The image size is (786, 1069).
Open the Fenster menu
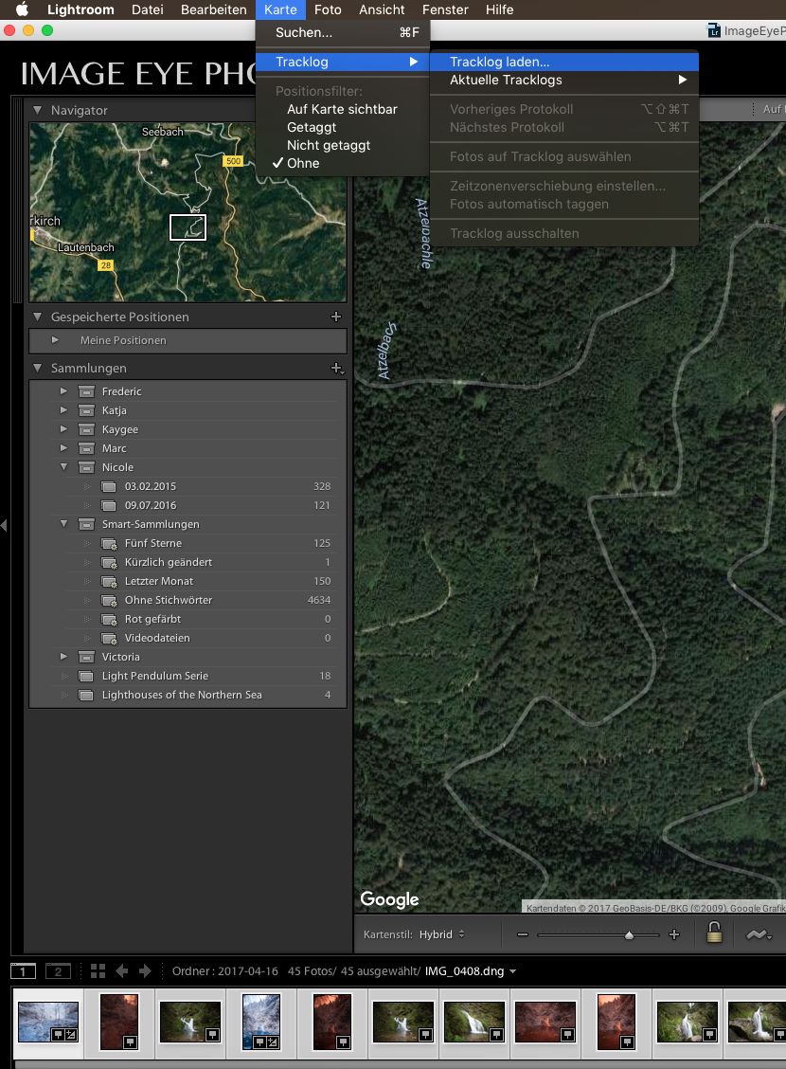click(445, 9)
